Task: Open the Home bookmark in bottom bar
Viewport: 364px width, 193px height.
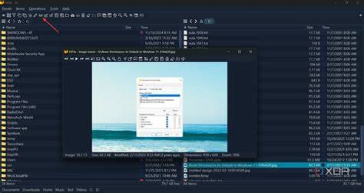Action: [x=48, y=190]
